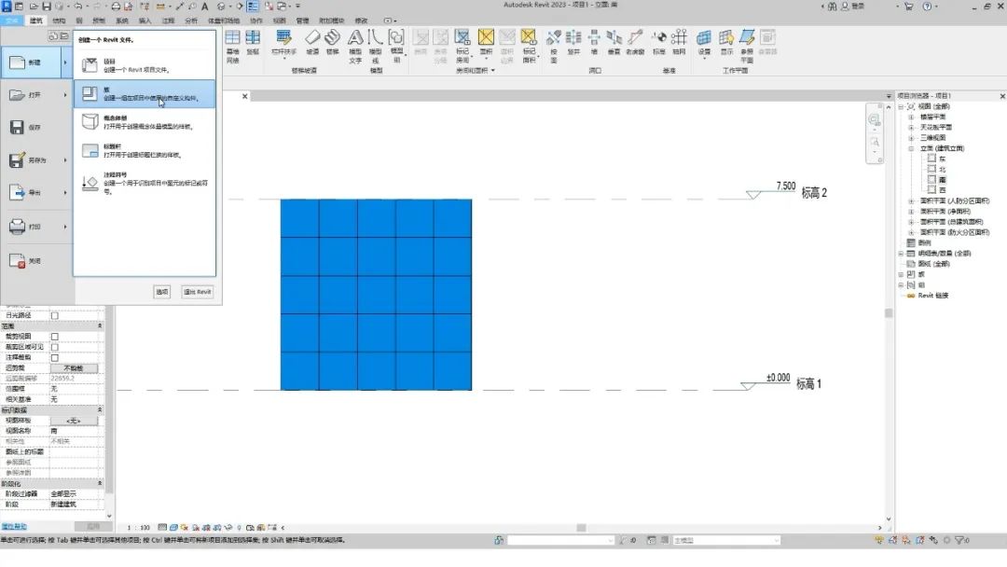Screen dimensions: 1007x567
Task: Select the Dormer (老虎窗) opening tool
Action: (635, 42)
